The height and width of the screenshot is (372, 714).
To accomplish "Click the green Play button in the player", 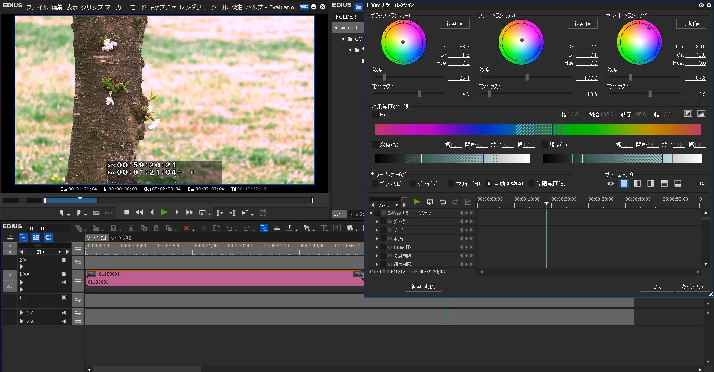I will click(164, 212).
